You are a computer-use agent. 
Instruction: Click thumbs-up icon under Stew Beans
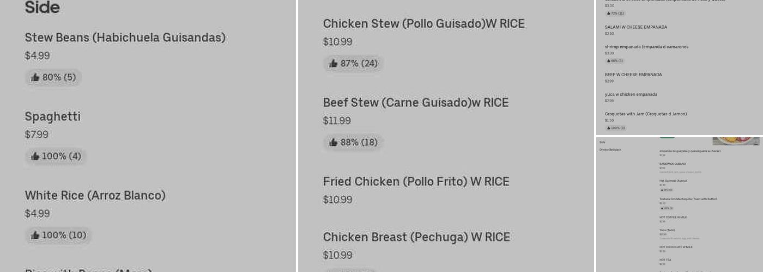coord(35,78)
